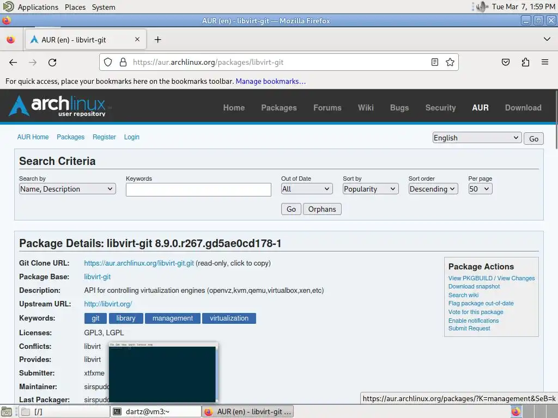Image resolution: width=558 pixels, height=418 pixels.
Task: Click Flag package out-of-date link
Action: 481,304
